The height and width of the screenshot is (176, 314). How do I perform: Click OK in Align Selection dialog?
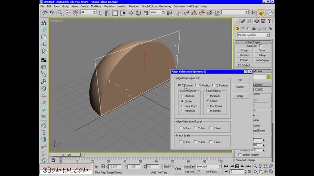[x=240, y=80]
